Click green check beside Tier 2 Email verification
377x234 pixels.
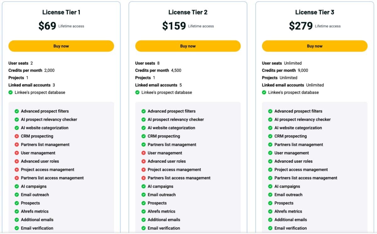[x=144, y=228]
